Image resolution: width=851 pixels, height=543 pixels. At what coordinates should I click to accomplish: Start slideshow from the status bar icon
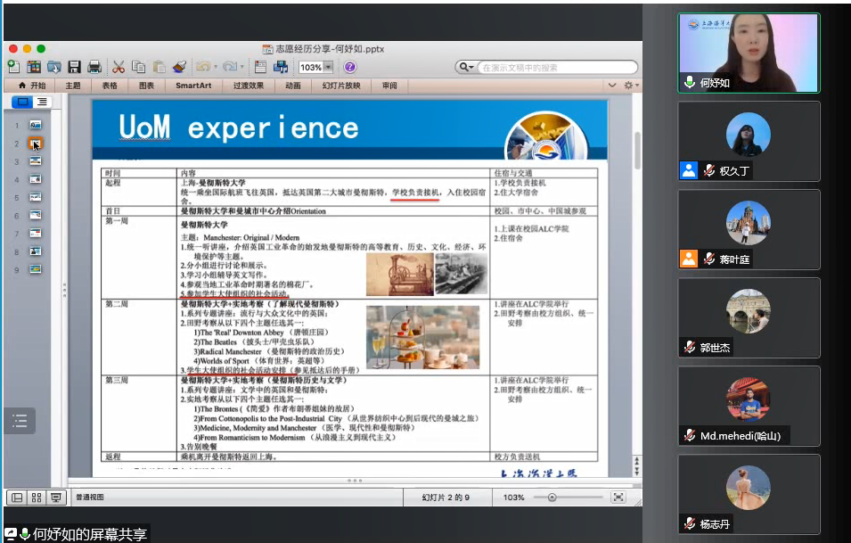tap(56, 498)
